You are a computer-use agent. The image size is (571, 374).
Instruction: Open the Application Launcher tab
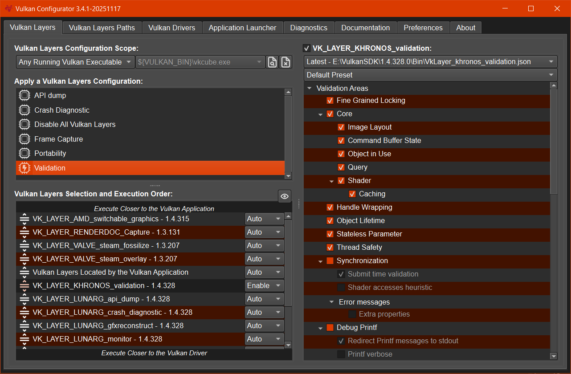[242, 28]
